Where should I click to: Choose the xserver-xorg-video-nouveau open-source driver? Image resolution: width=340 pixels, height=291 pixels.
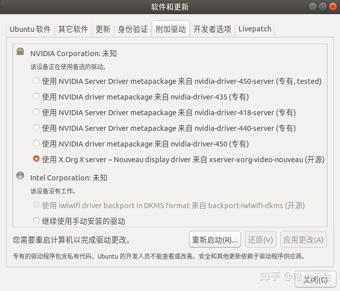tap(36, 159)
